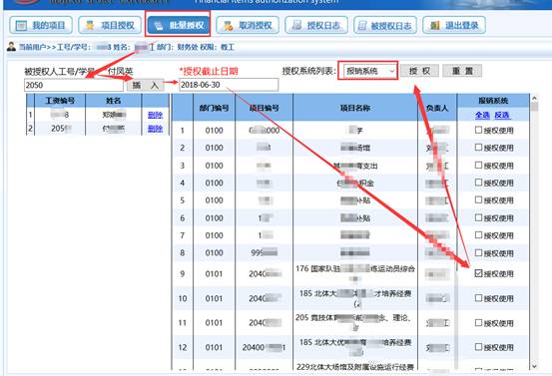Click the current user avatar icon

pyautogui.click(x=11, y=47)
